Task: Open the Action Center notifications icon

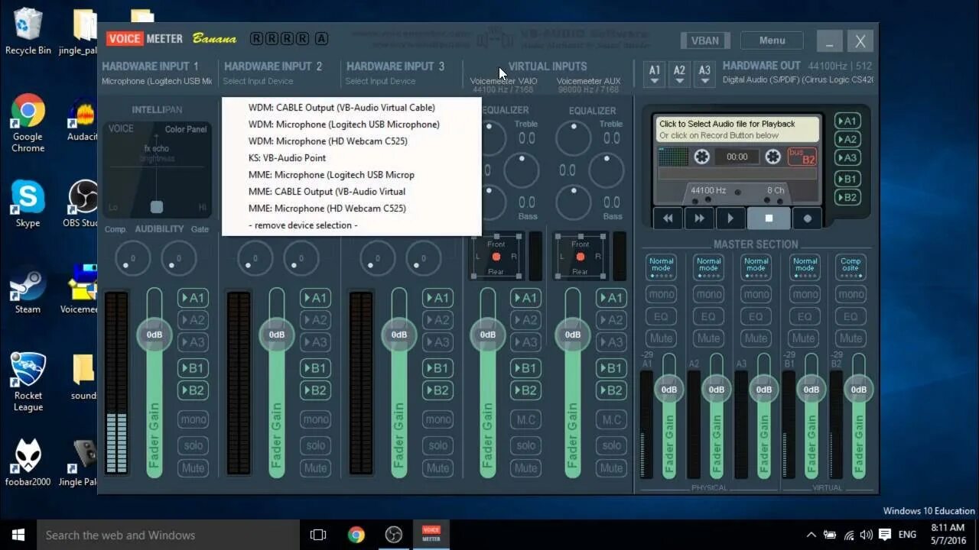Action: click(885, 535)
